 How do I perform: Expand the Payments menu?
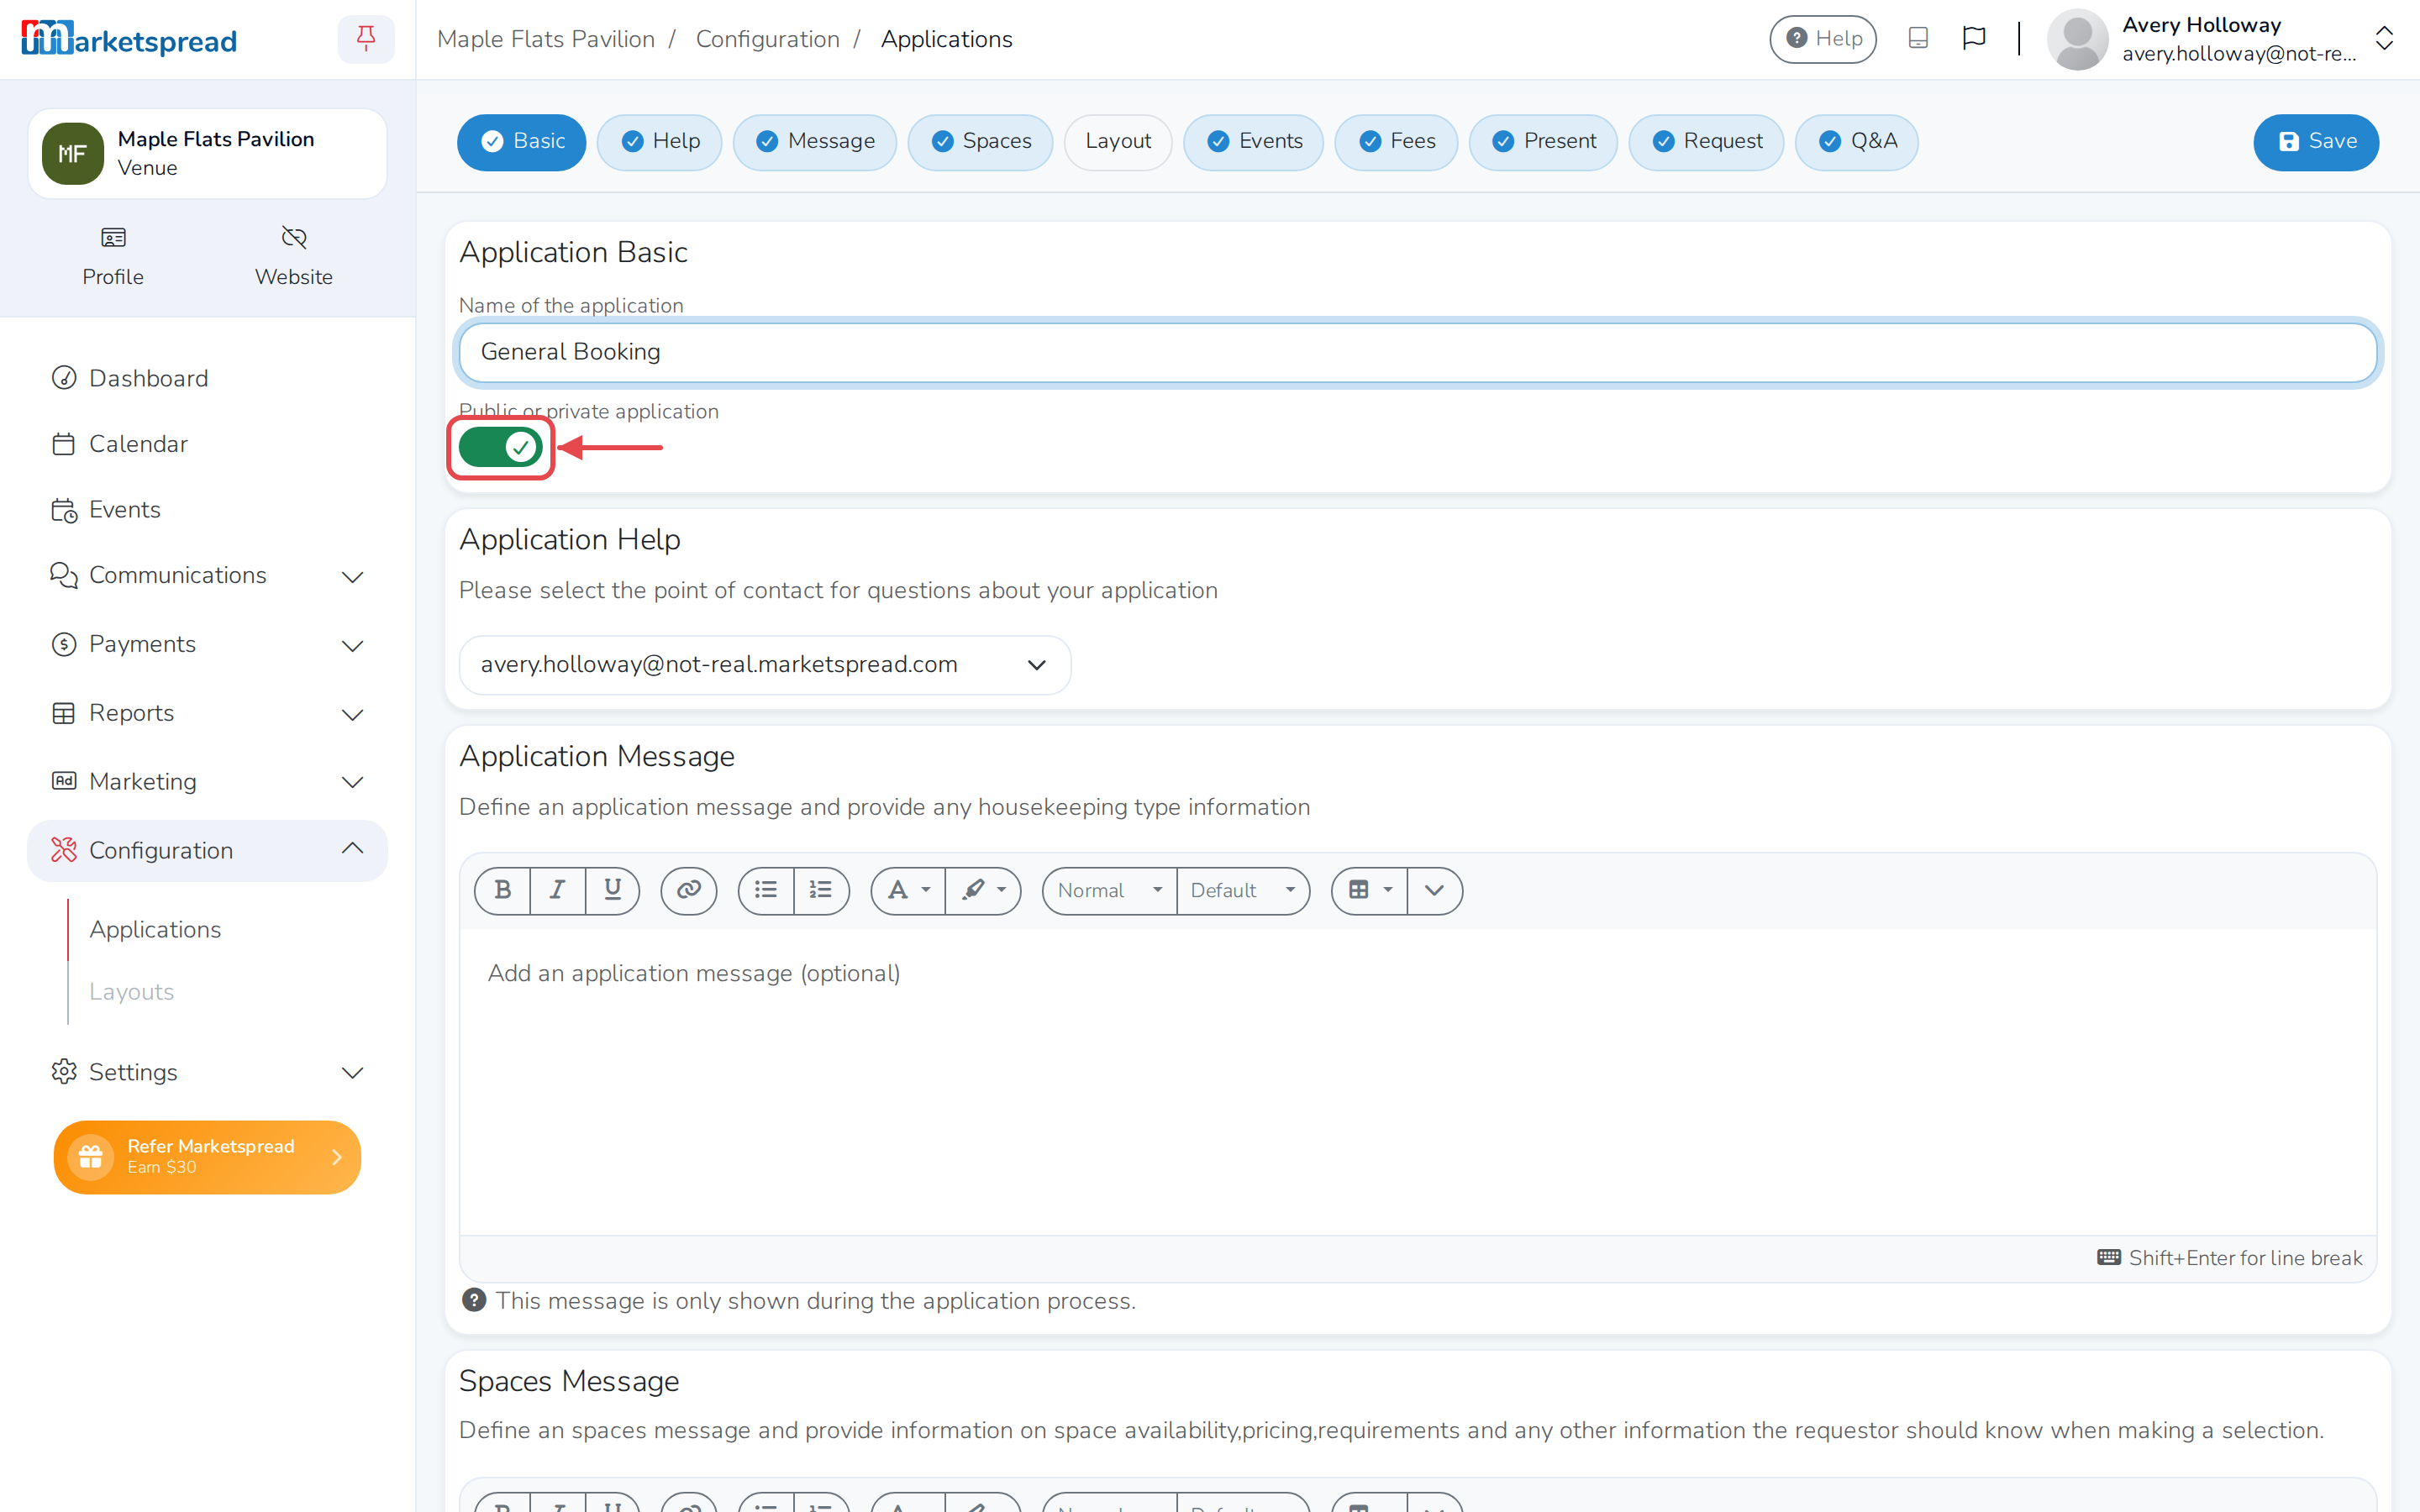tap(207, 645)
